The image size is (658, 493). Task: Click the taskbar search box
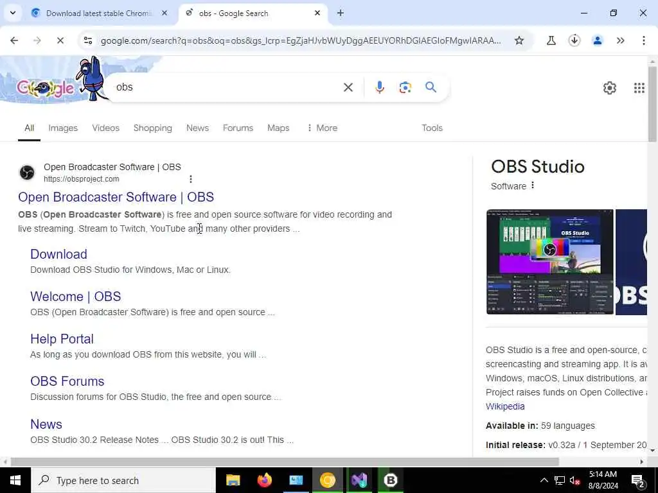(x=123, y=480)
